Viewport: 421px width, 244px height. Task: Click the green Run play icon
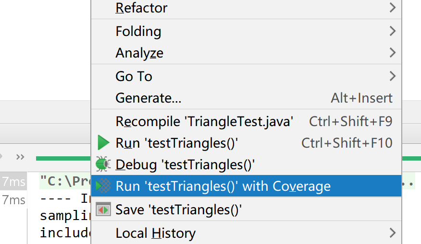pos(103,143)
